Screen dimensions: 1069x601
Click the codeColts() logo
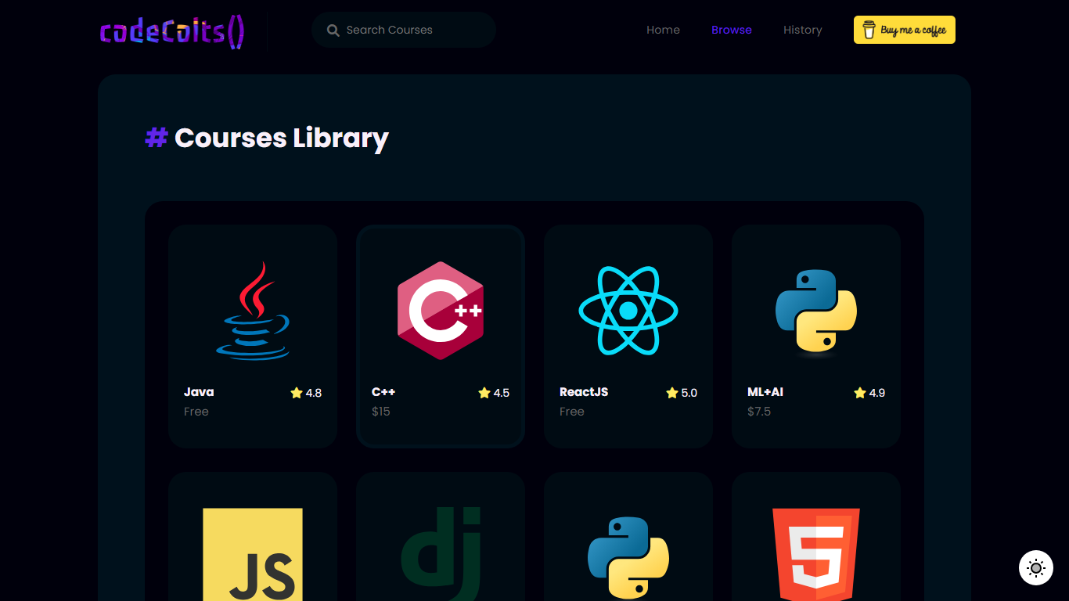[172, 31]
